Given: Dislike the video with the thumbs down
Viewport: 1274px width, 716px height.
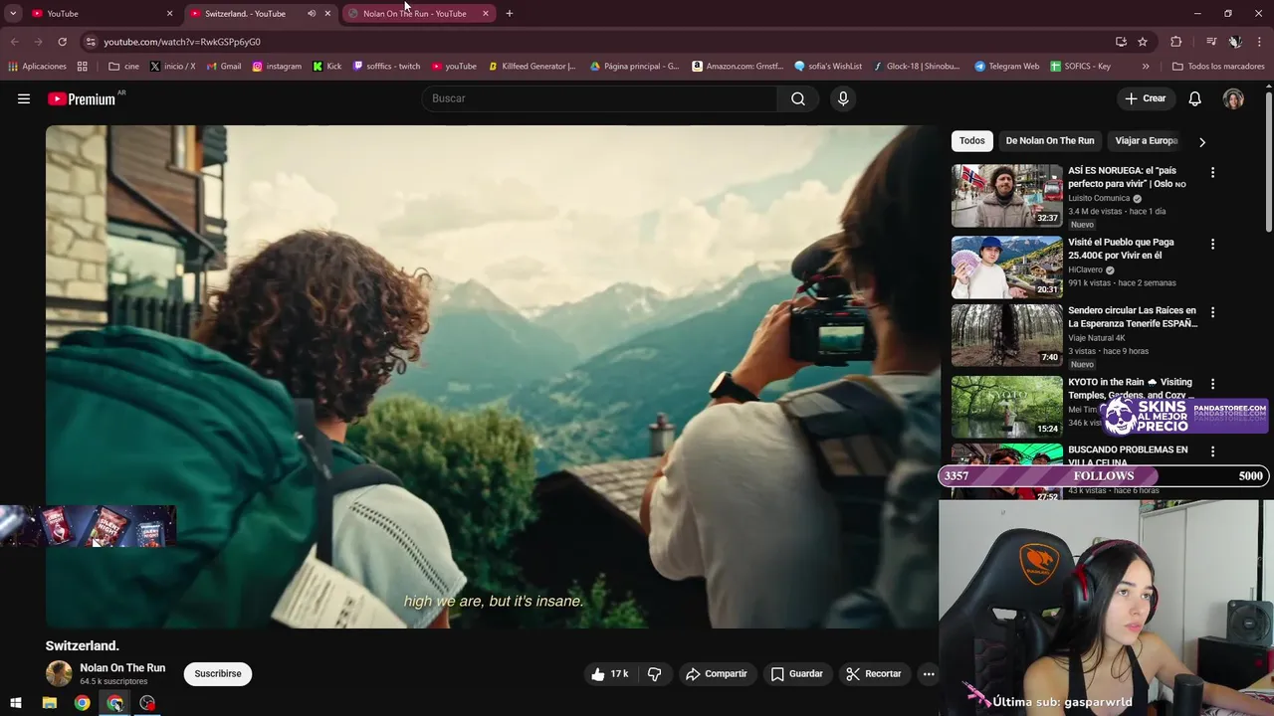Looking at the screenshot, I should pos(654,673).
